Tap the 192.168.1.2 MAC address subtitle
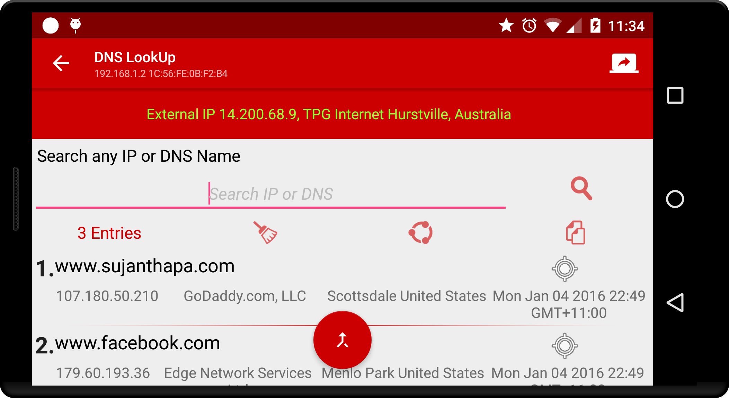This screenshot has height=398, width=729. (161, 74)
